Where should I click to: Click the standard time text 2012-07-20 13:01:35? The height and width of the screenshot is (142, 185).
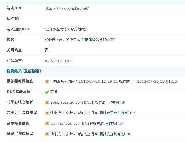click(x=157, y=81)
